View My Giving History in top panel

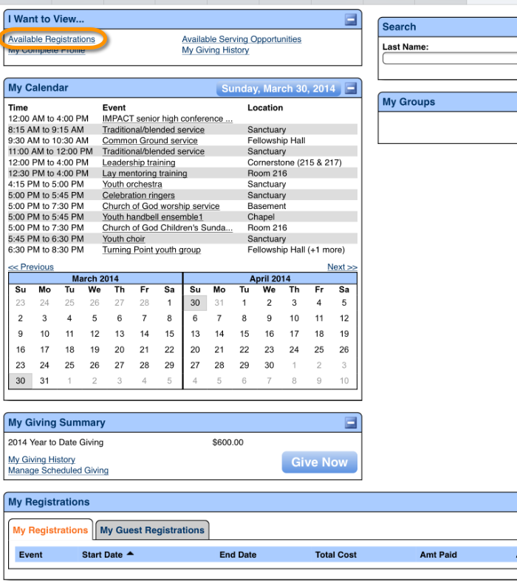(215, 50)
